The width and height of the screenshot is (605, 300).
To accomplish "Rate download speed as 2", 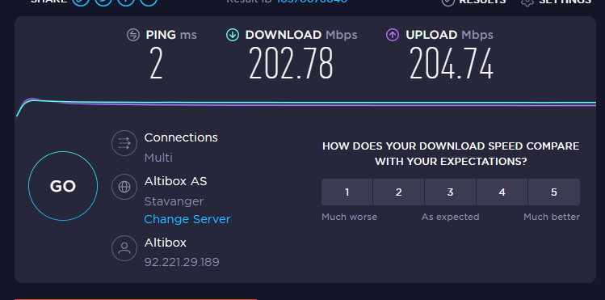I will tap(398, 192).
